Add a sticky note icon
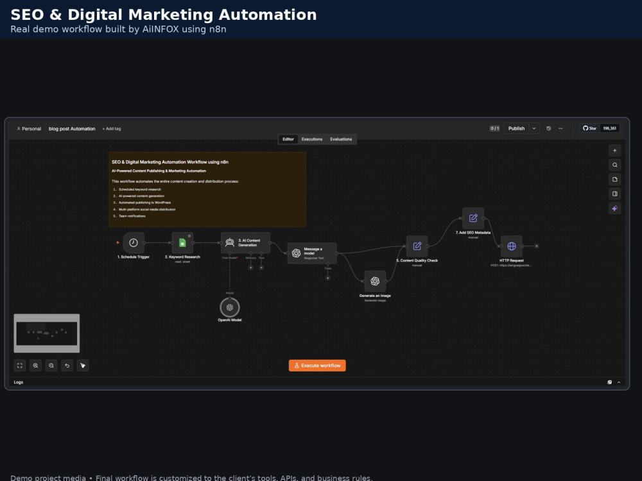This screenshot has width=642, height=481. 614,179
